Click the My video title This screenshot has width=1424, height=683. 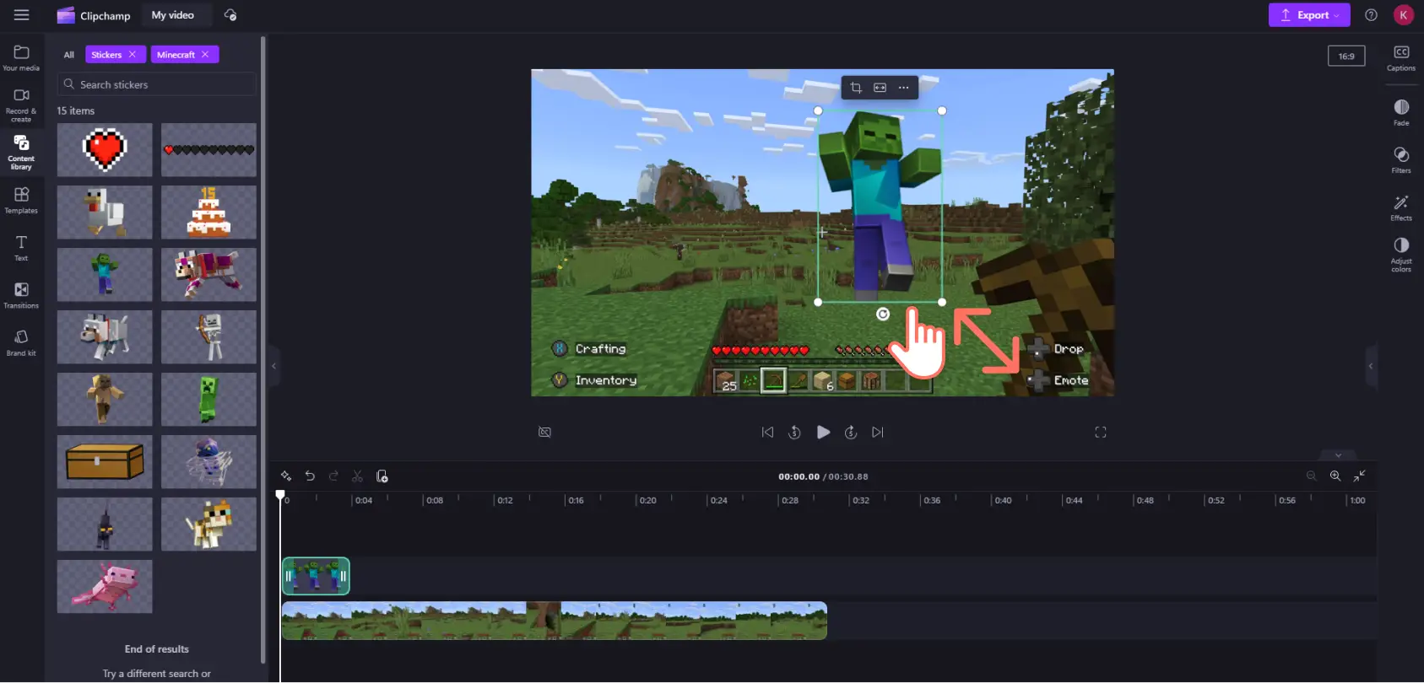(173, 15)
